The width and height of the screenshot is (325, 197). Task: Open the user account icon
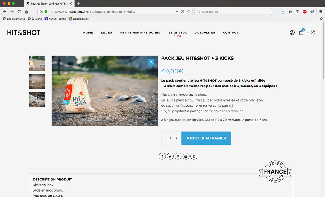[x=292, y=32]
